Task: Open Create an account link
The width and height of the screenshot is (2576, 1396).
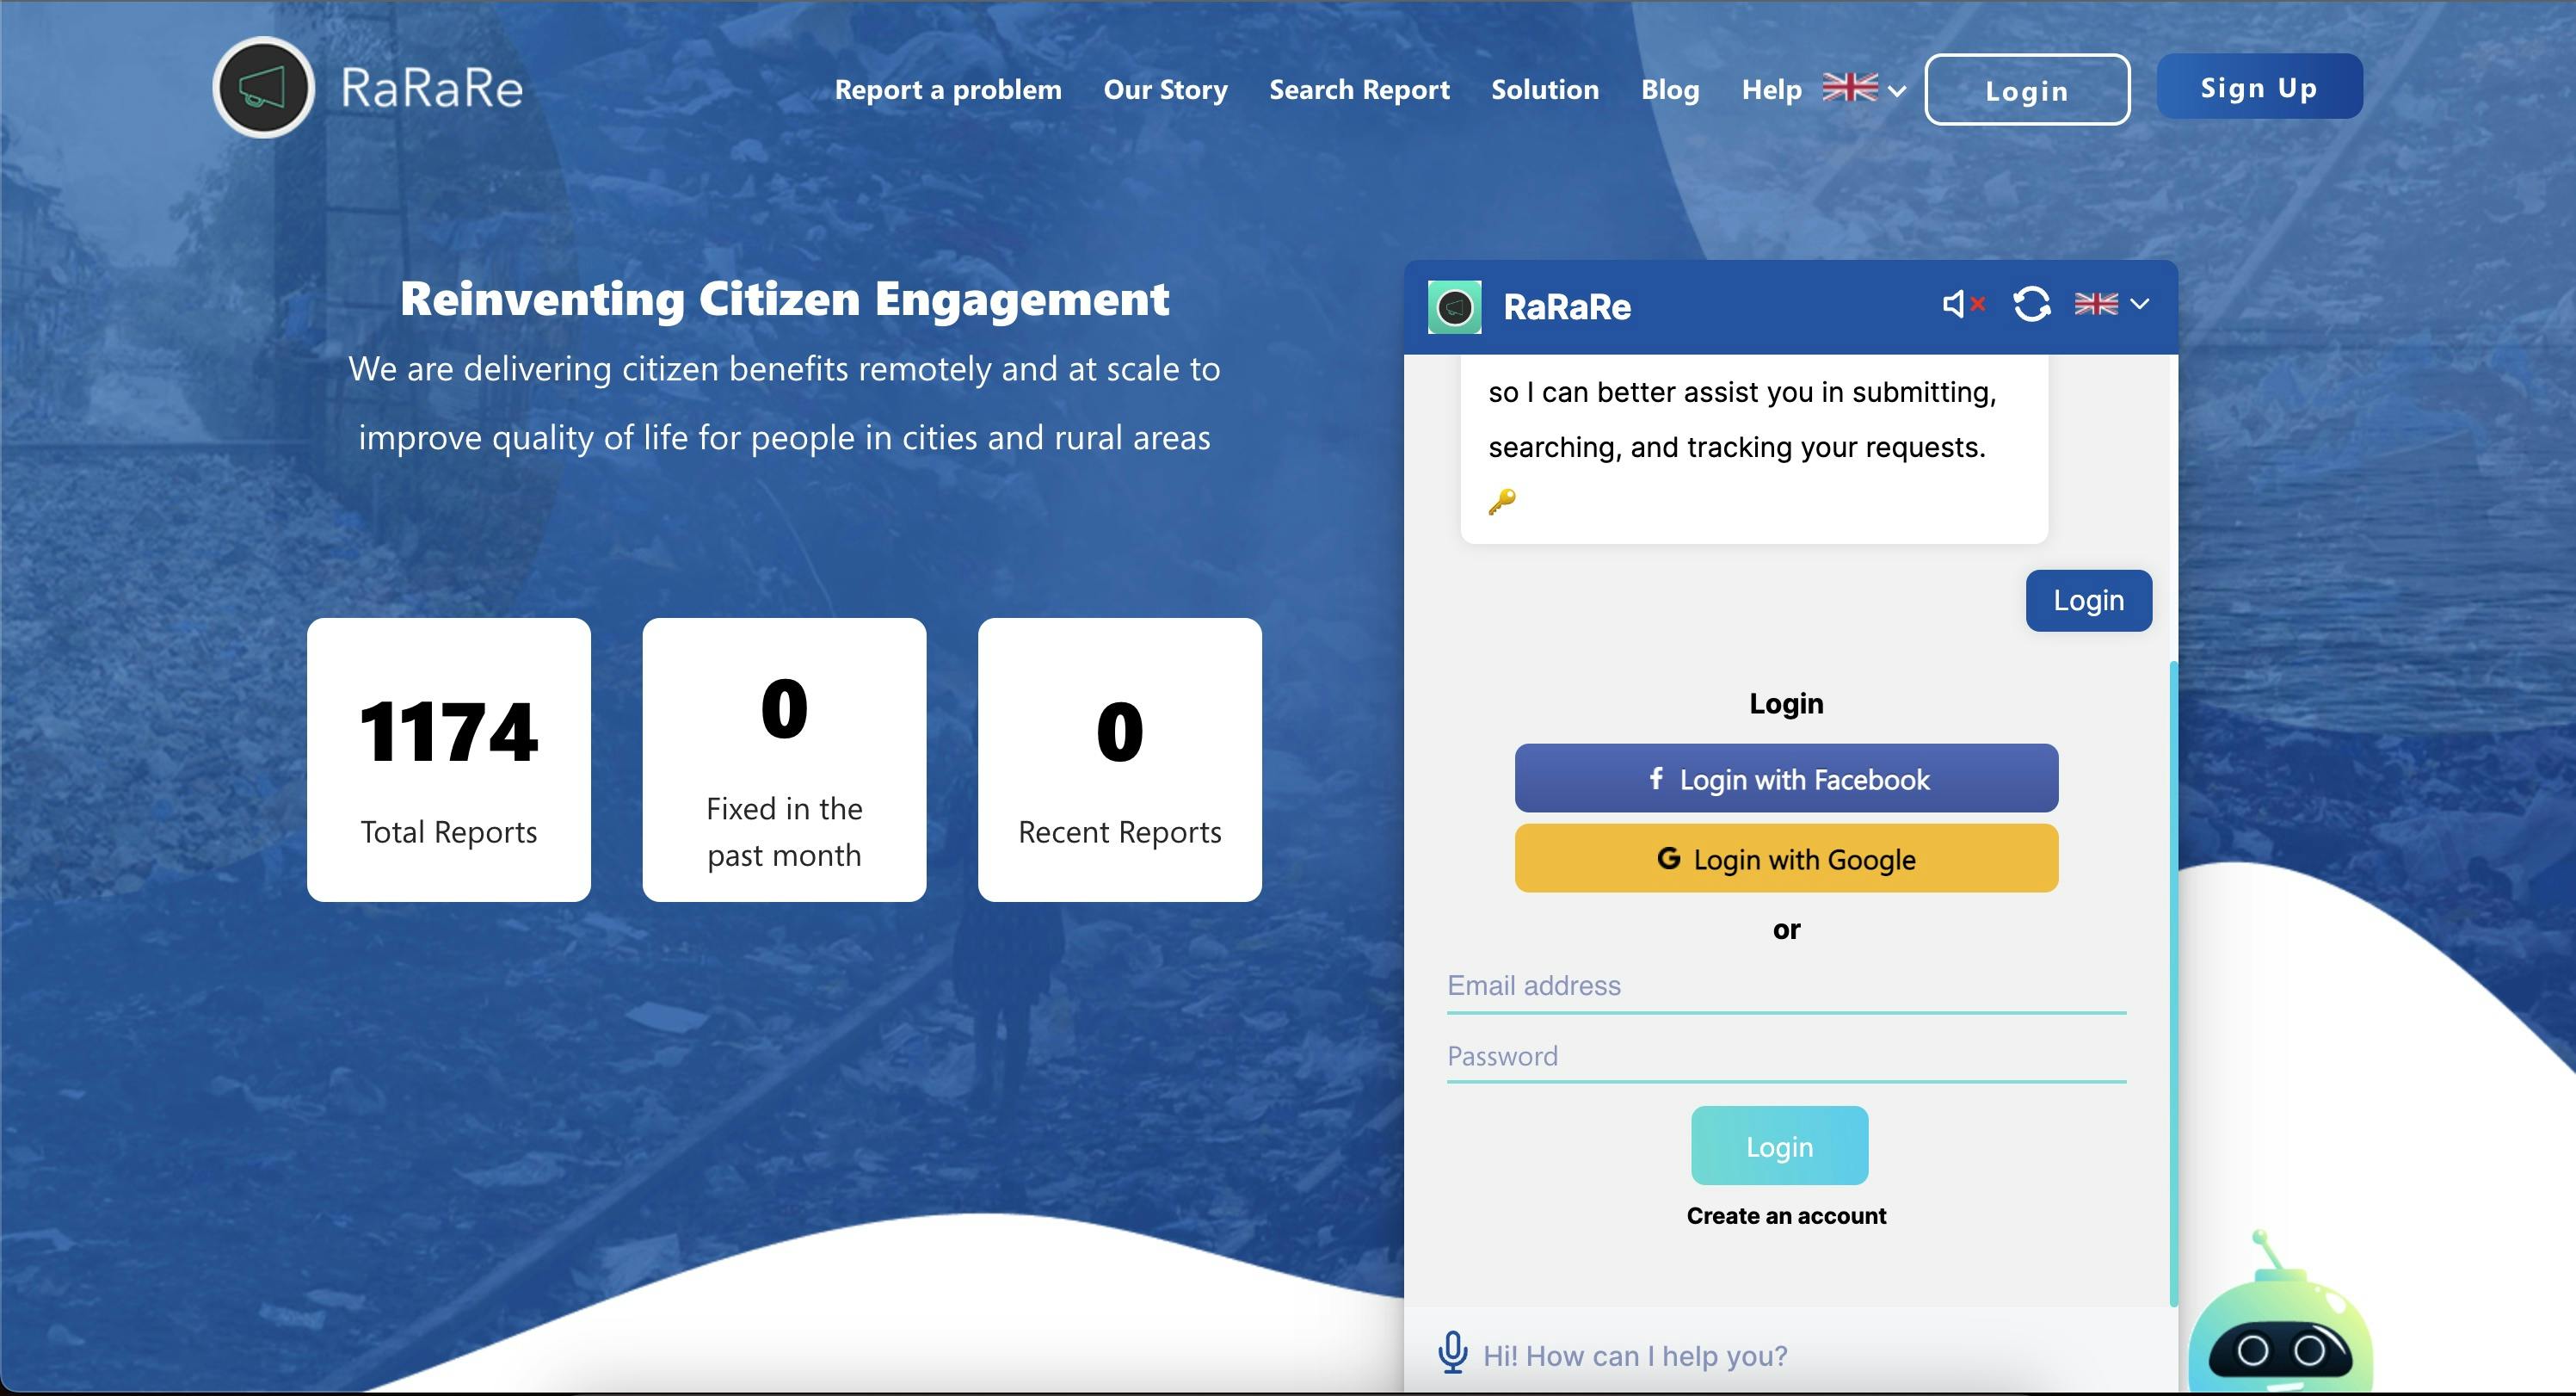Action: click(x=1786, y=1216)
